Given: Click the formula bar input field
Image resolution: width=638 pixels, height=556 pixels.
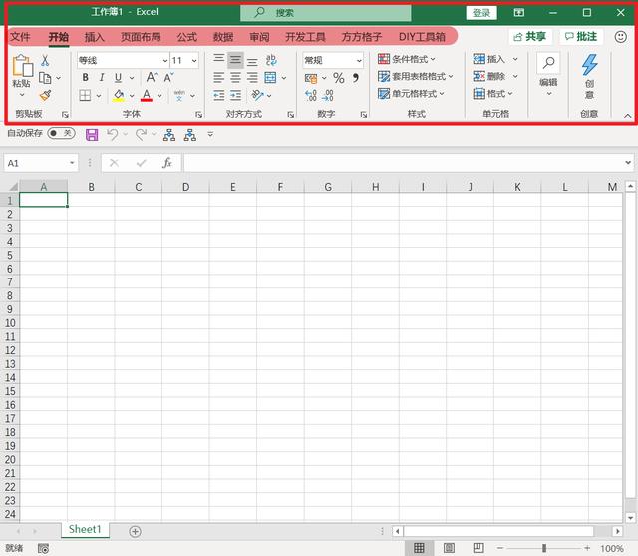Looking at the screenshot, I should point(399,163).
